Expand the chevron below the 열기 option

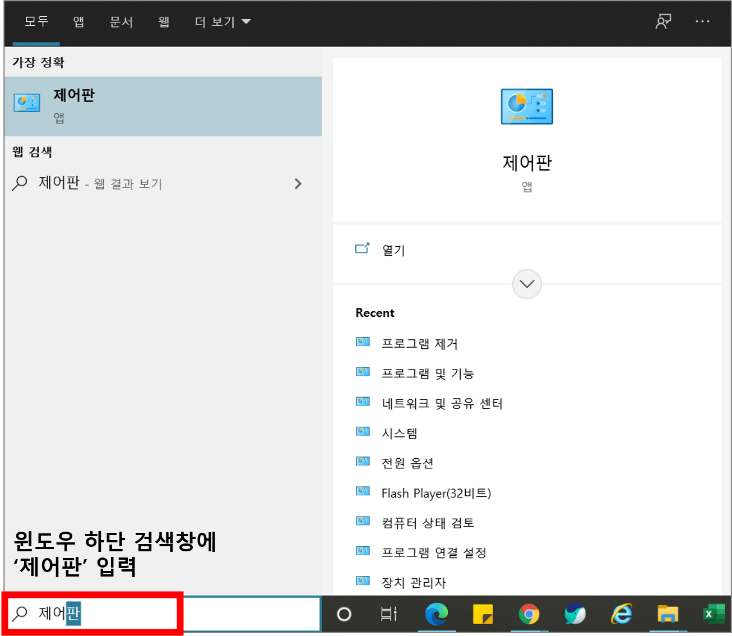point(526,284)
